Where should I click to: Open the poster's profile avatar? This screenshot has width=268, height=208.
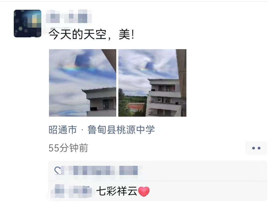click(28, 24)
